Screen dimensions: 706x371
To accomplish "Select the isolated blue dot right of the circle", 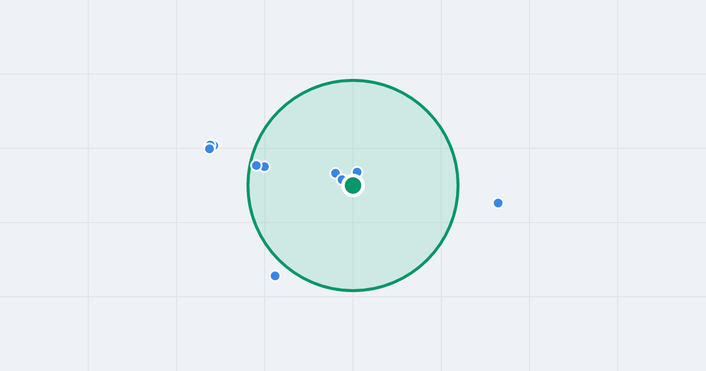I will 498,203.
